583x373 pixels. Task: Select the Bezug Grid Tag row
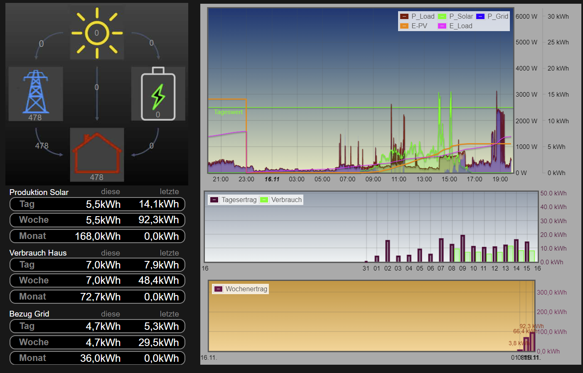[x=97, y=326]
